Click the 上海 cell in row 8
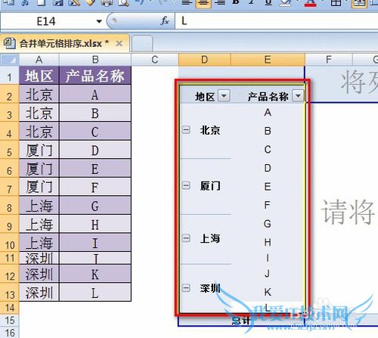The width and height of the screenshot is (378, 338). click(x=39, y=206)
